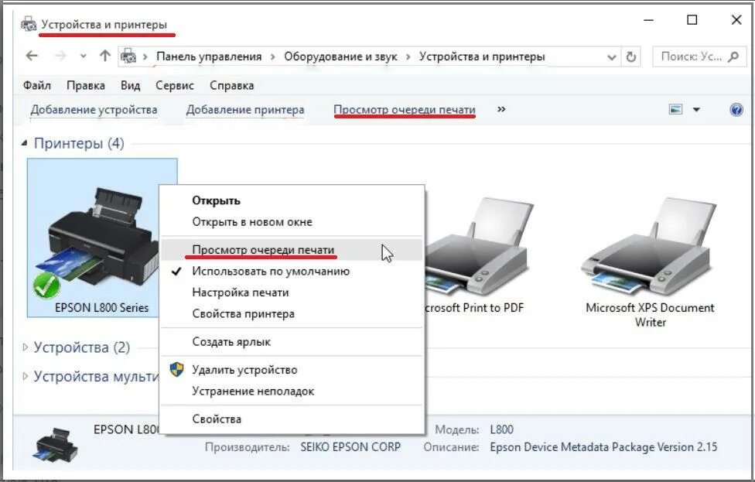Click the L800 model value
Image resolution: width=755 pixels, height=482 pixels.
[x=502, y=429]
